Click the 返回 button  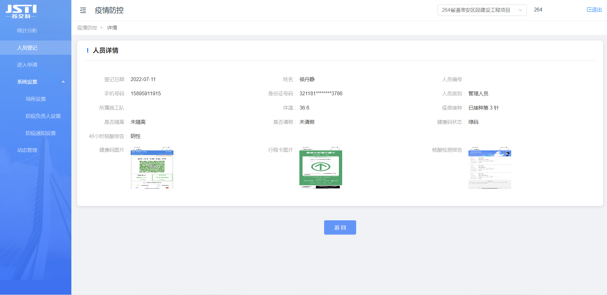click(340, 228)
